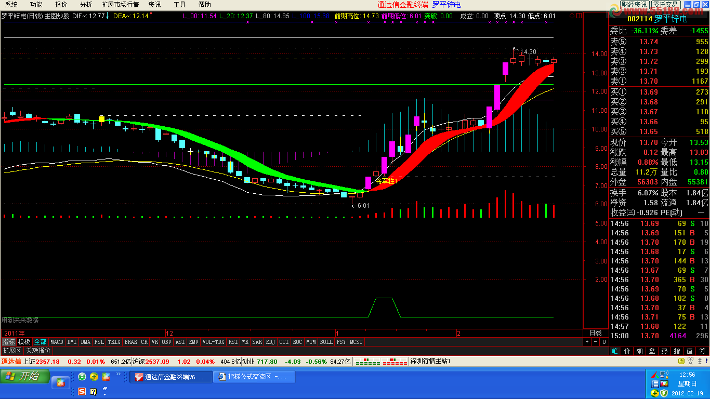
Task: Click the diamond icon above the price axis
Action: (x=572, y=16)
